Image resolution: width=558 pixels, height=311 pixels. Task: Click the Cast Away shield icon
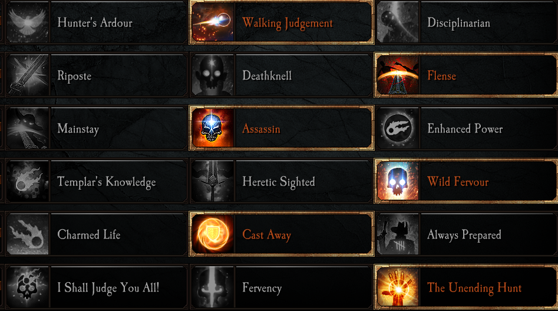pos(213,234)
